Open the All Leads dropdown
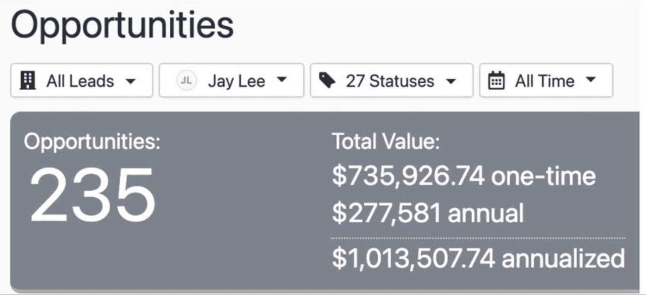 point(82,80)
